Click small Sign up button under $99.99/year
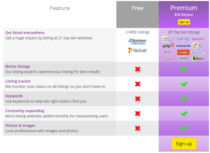 [x=184, y=22]
